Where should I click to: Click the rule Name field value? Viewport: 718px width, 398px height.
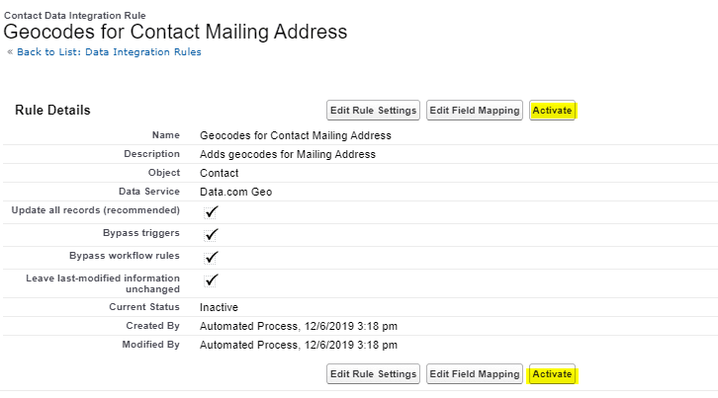coord(295,135)
